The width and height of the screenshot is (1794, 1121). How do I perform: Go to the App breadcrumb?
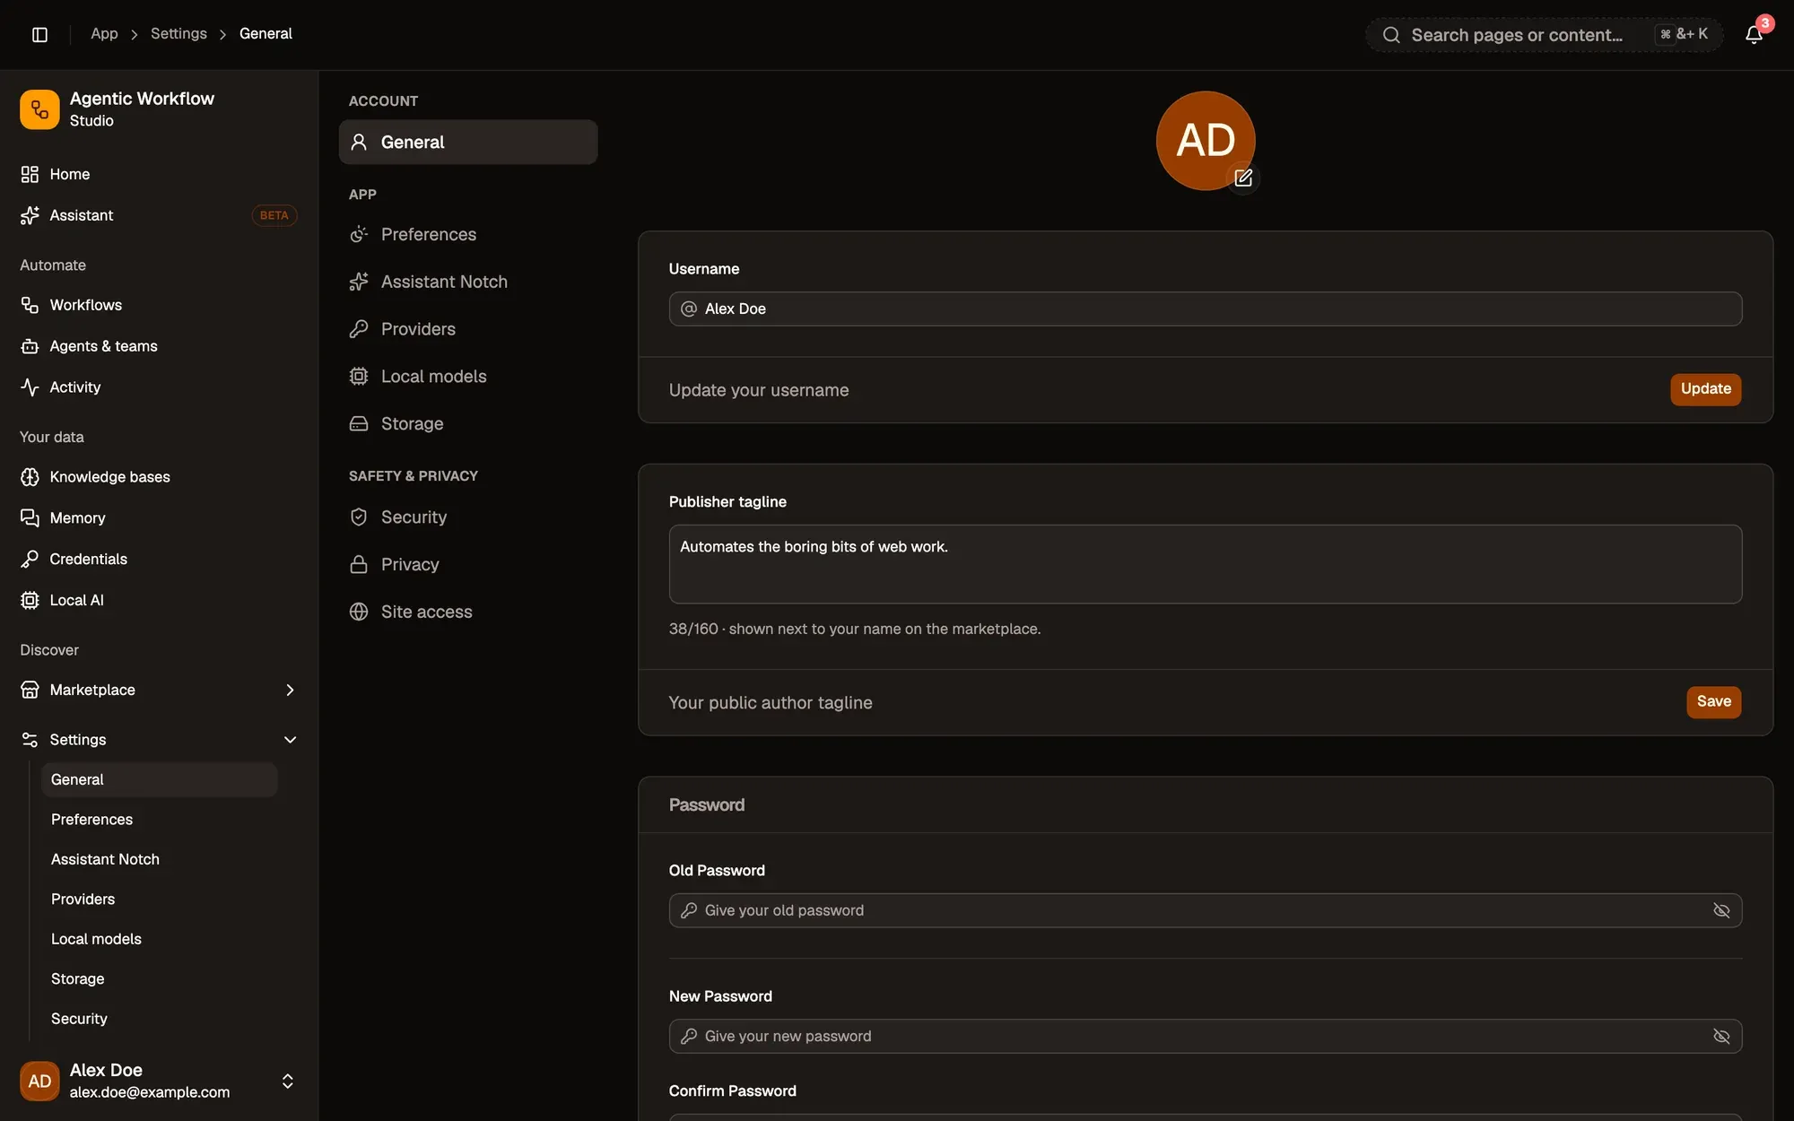coord(104,34)
